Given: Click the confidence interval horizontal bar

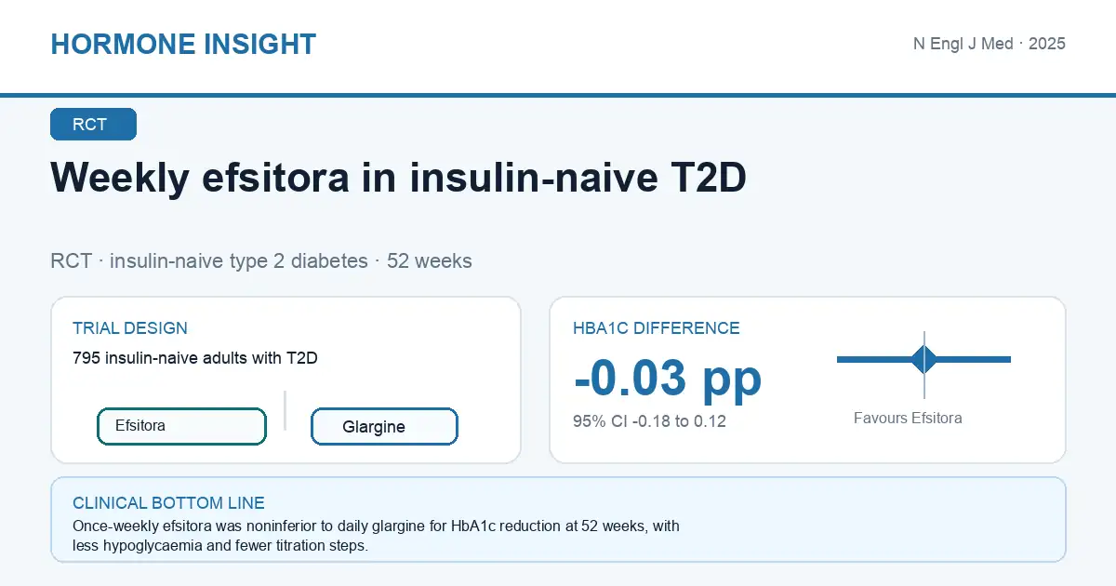Looking at the screenshot, I should click(923, 359).
